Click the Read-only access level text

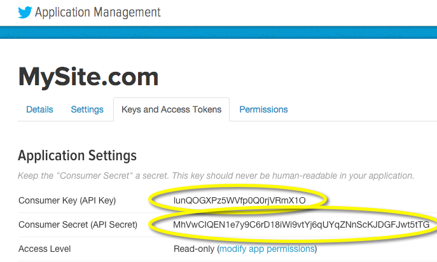(194, 249)
